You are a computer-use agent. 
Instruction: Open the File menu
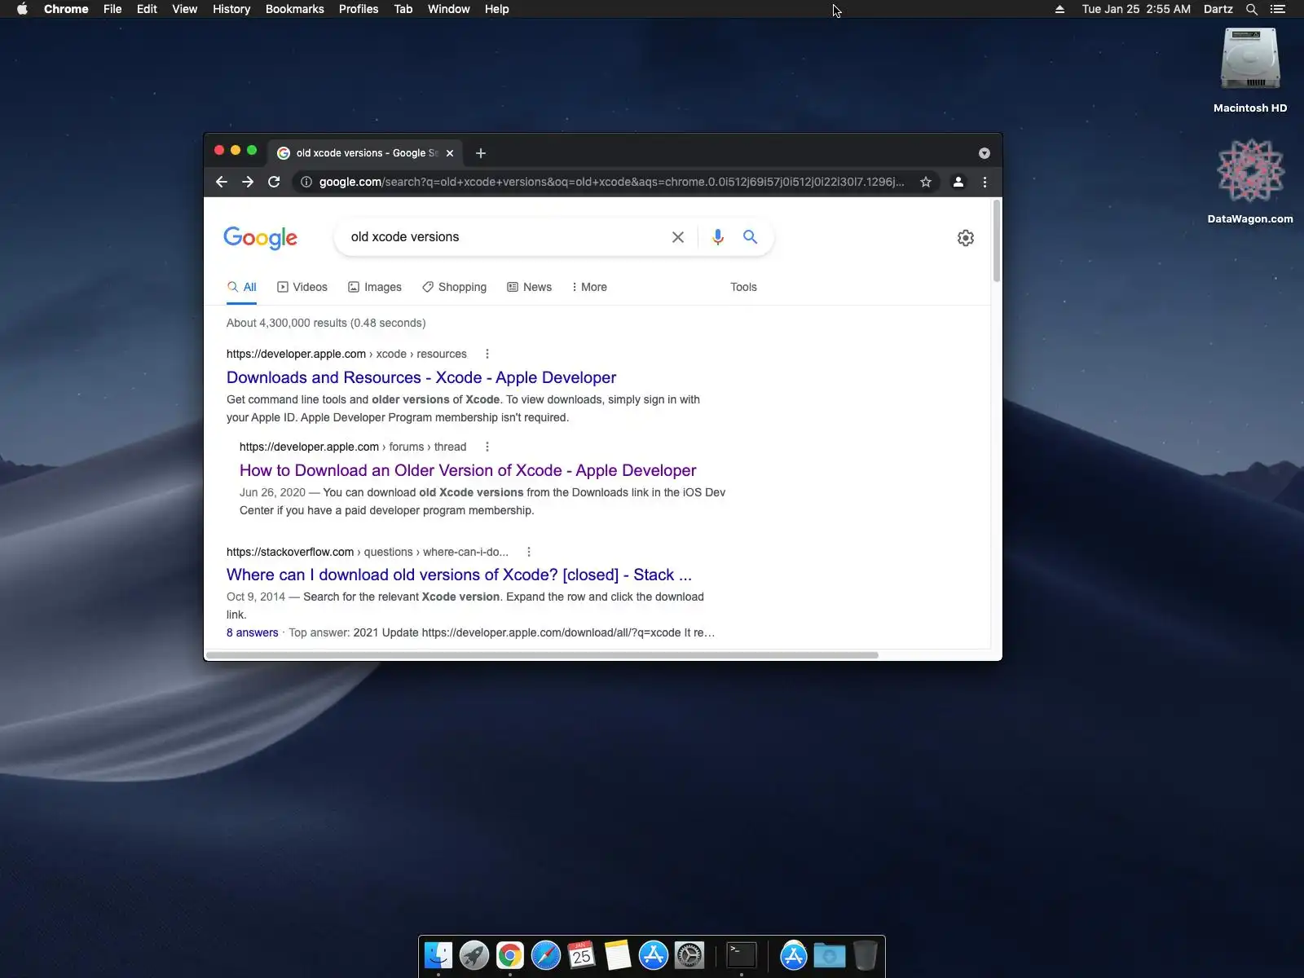click(x=112, y=9)
